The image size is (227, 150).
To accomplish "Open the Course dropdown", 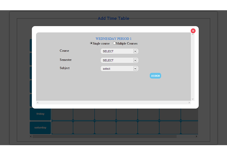I will 119,51.
